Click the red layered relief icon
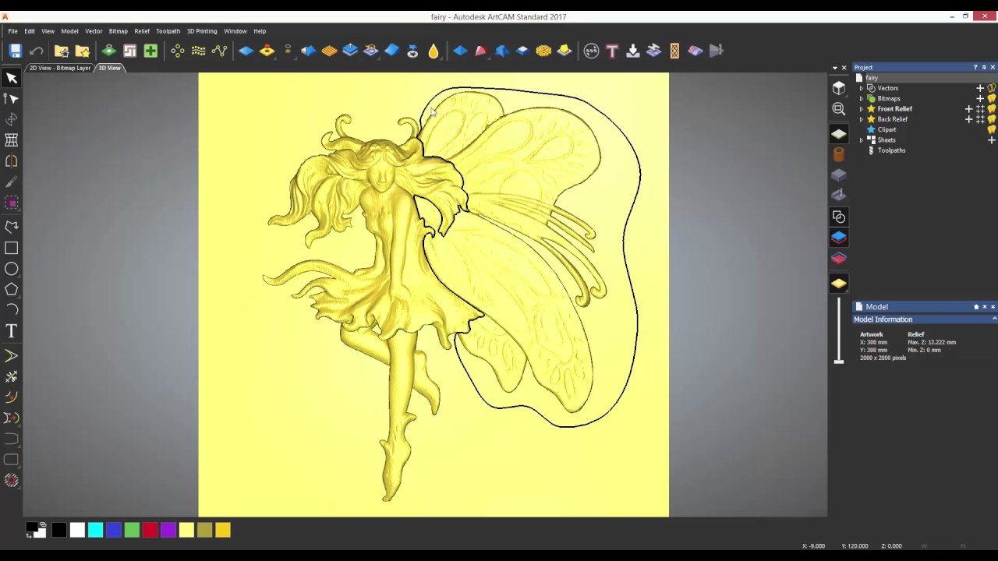Image resolution: width=998 pixels, height=561 pixels. coord(839,258)
